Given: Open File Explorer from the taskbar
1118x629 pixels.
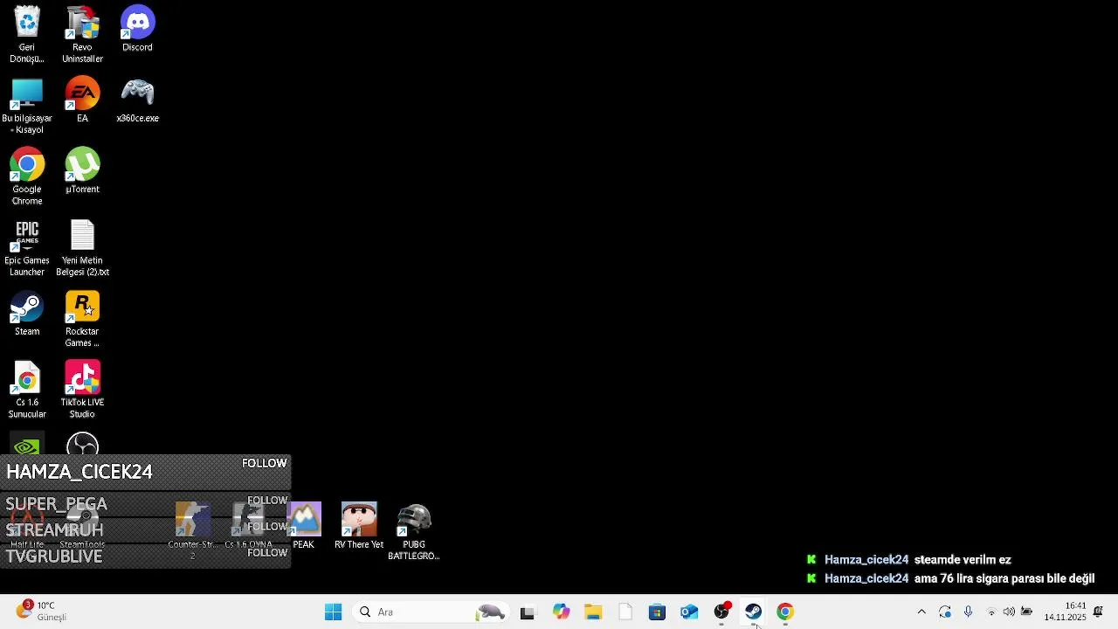Looking at the screenshot, I should click(593, 612).
